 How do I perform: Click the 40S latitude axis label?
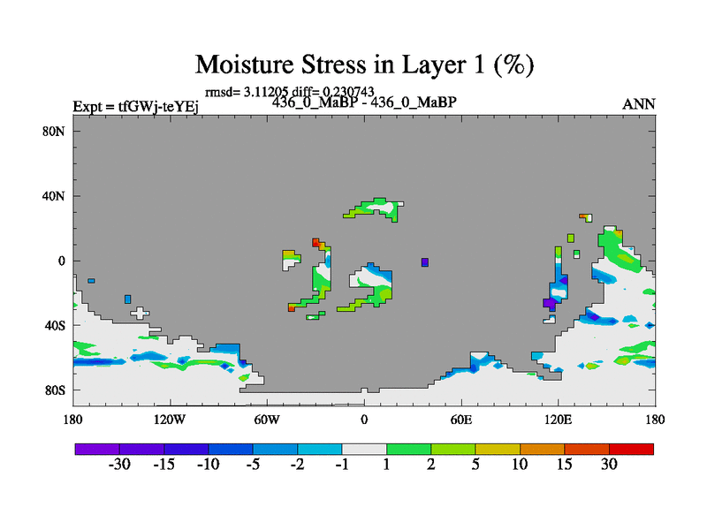pyautogui.click(x=57, y=325)
